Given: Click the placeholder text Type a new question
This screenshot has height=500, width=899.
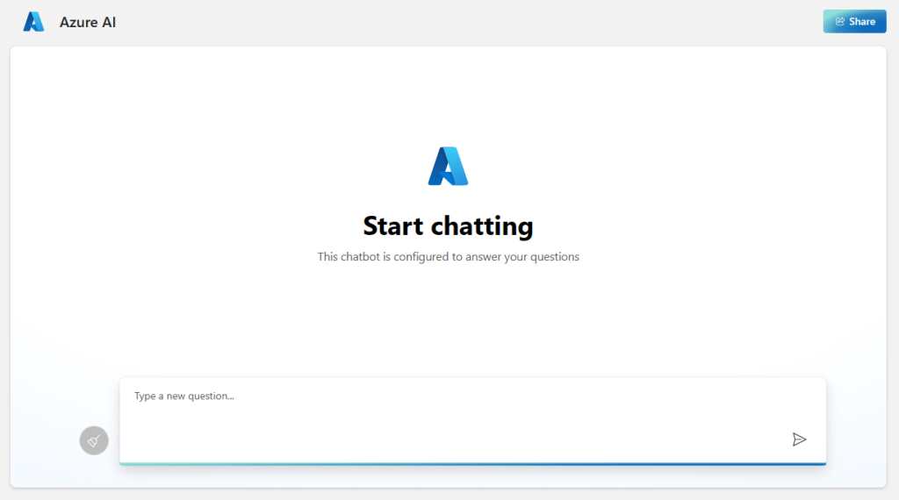Looking at the screenshot, I should click(x=184, y=396).
